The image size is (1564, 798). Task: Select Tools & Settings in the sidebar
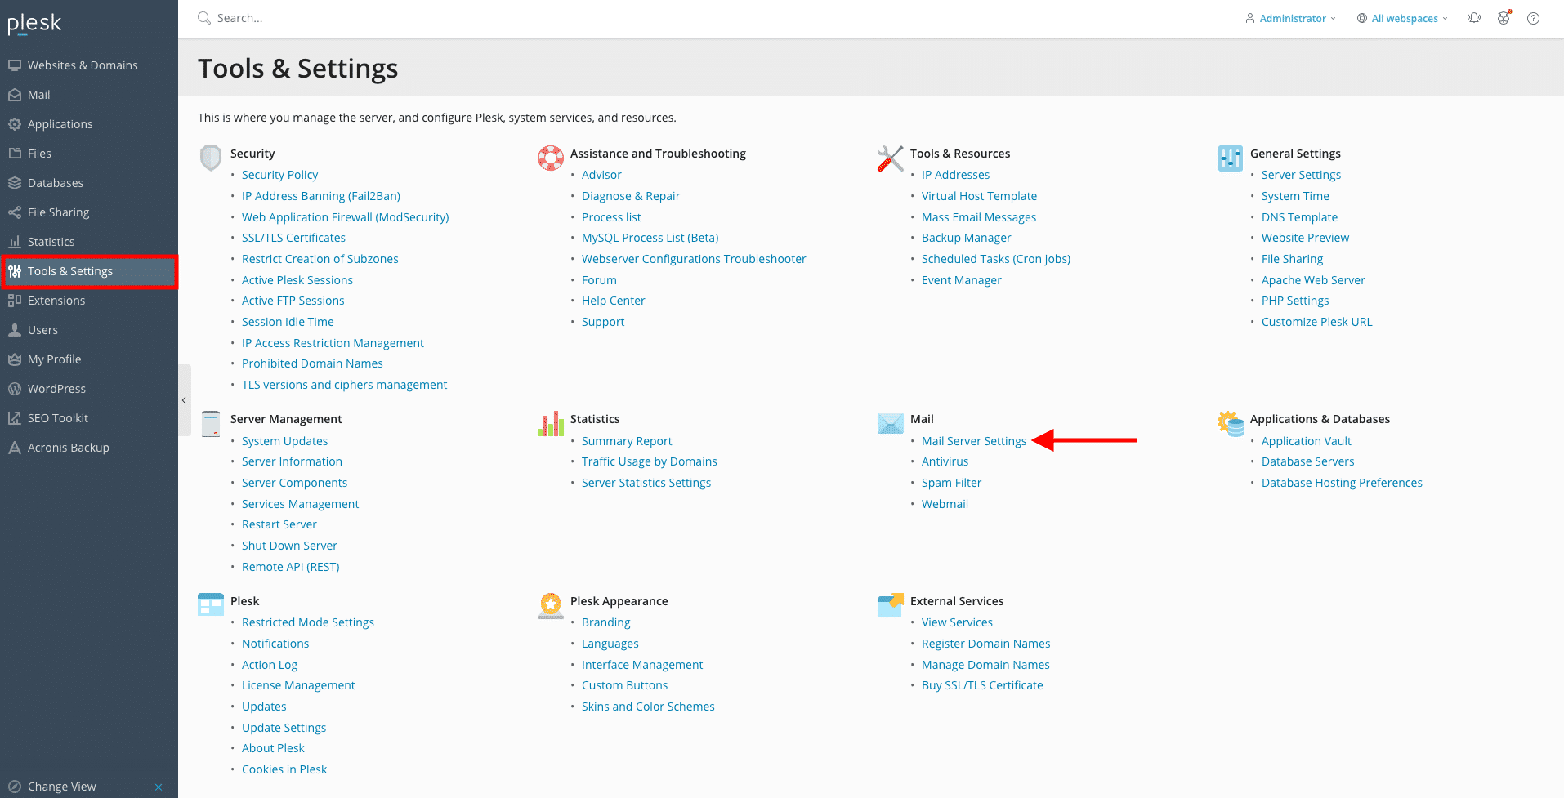[90, 271]
